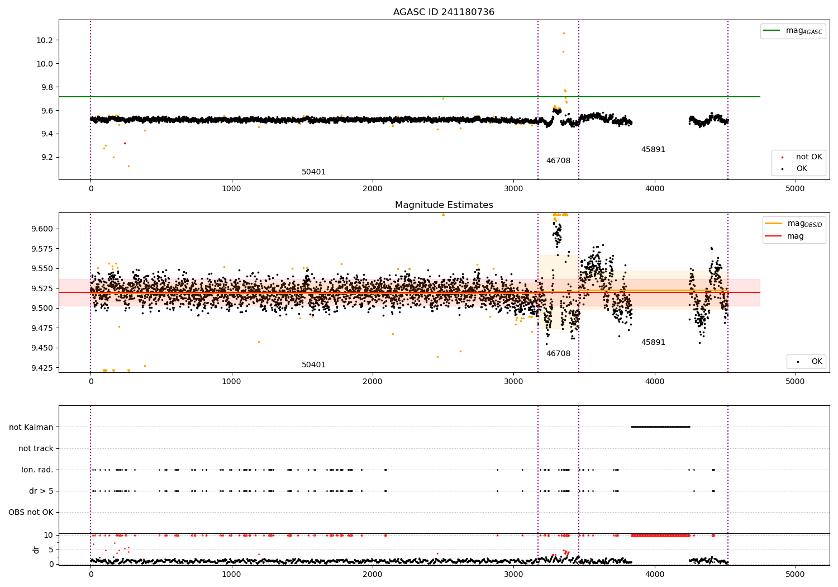Click the 46708 annotation in top plot

point(558,161)
